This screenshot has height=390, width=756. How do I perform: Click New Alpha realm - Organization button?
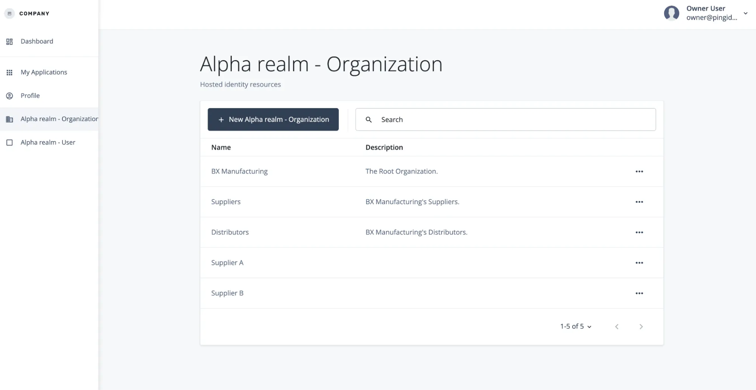pyautogui.click(x=273, y=120)
